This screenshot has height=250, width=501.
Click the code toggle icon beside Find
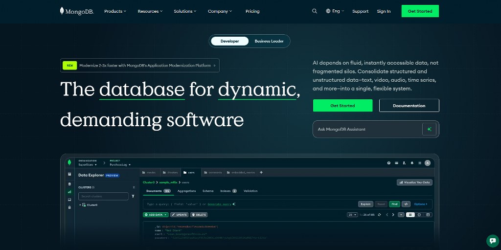[x=406, y=204]
